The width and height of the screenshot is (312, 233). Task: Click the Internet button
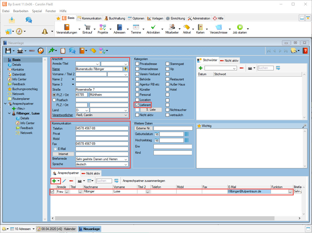click(63, 154)
